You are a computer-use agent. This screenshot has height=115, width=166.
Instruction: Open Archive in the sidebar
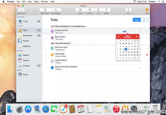coord(29,74)
